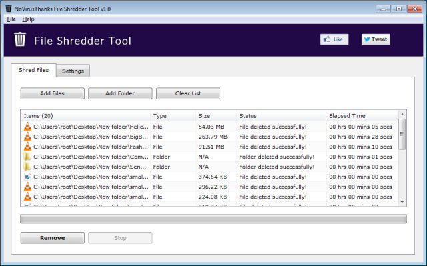
Task: Click the folder icon of Sen... folder
Action: click(27, 167)
